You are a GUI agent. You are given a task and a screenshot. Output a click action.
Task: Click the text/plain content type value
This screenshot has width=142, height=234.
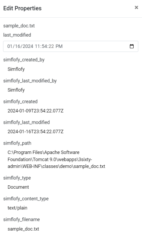(x=17, y=208)
